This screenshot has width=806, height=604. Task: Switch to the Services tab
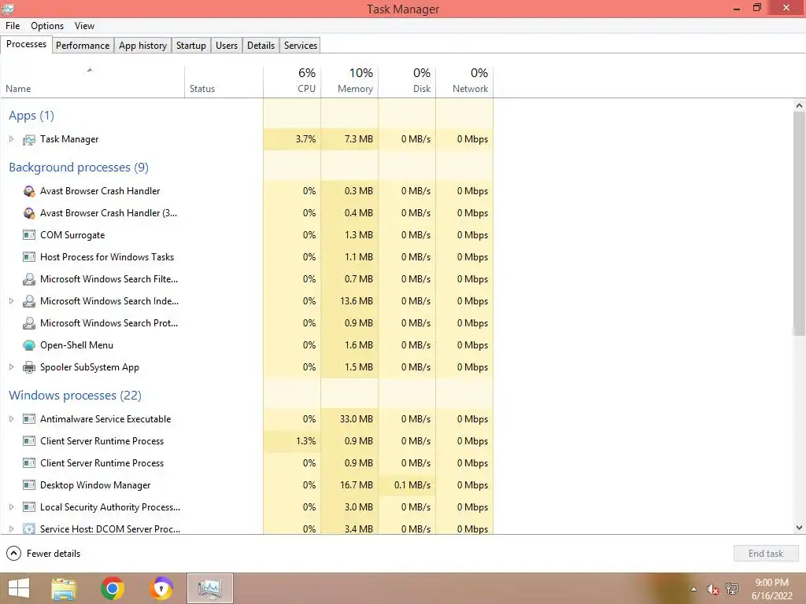[x=301, y=45]
